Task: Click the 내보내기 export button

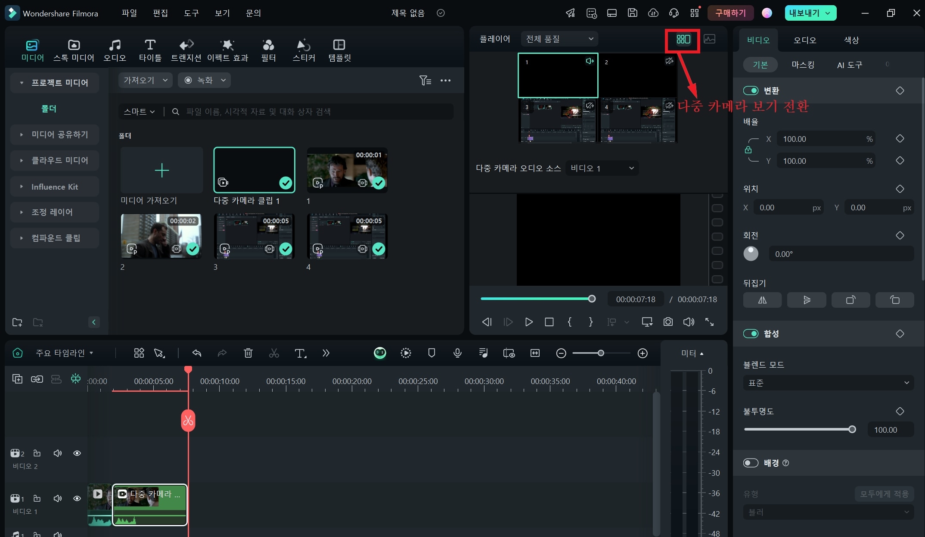Action: 810,13
